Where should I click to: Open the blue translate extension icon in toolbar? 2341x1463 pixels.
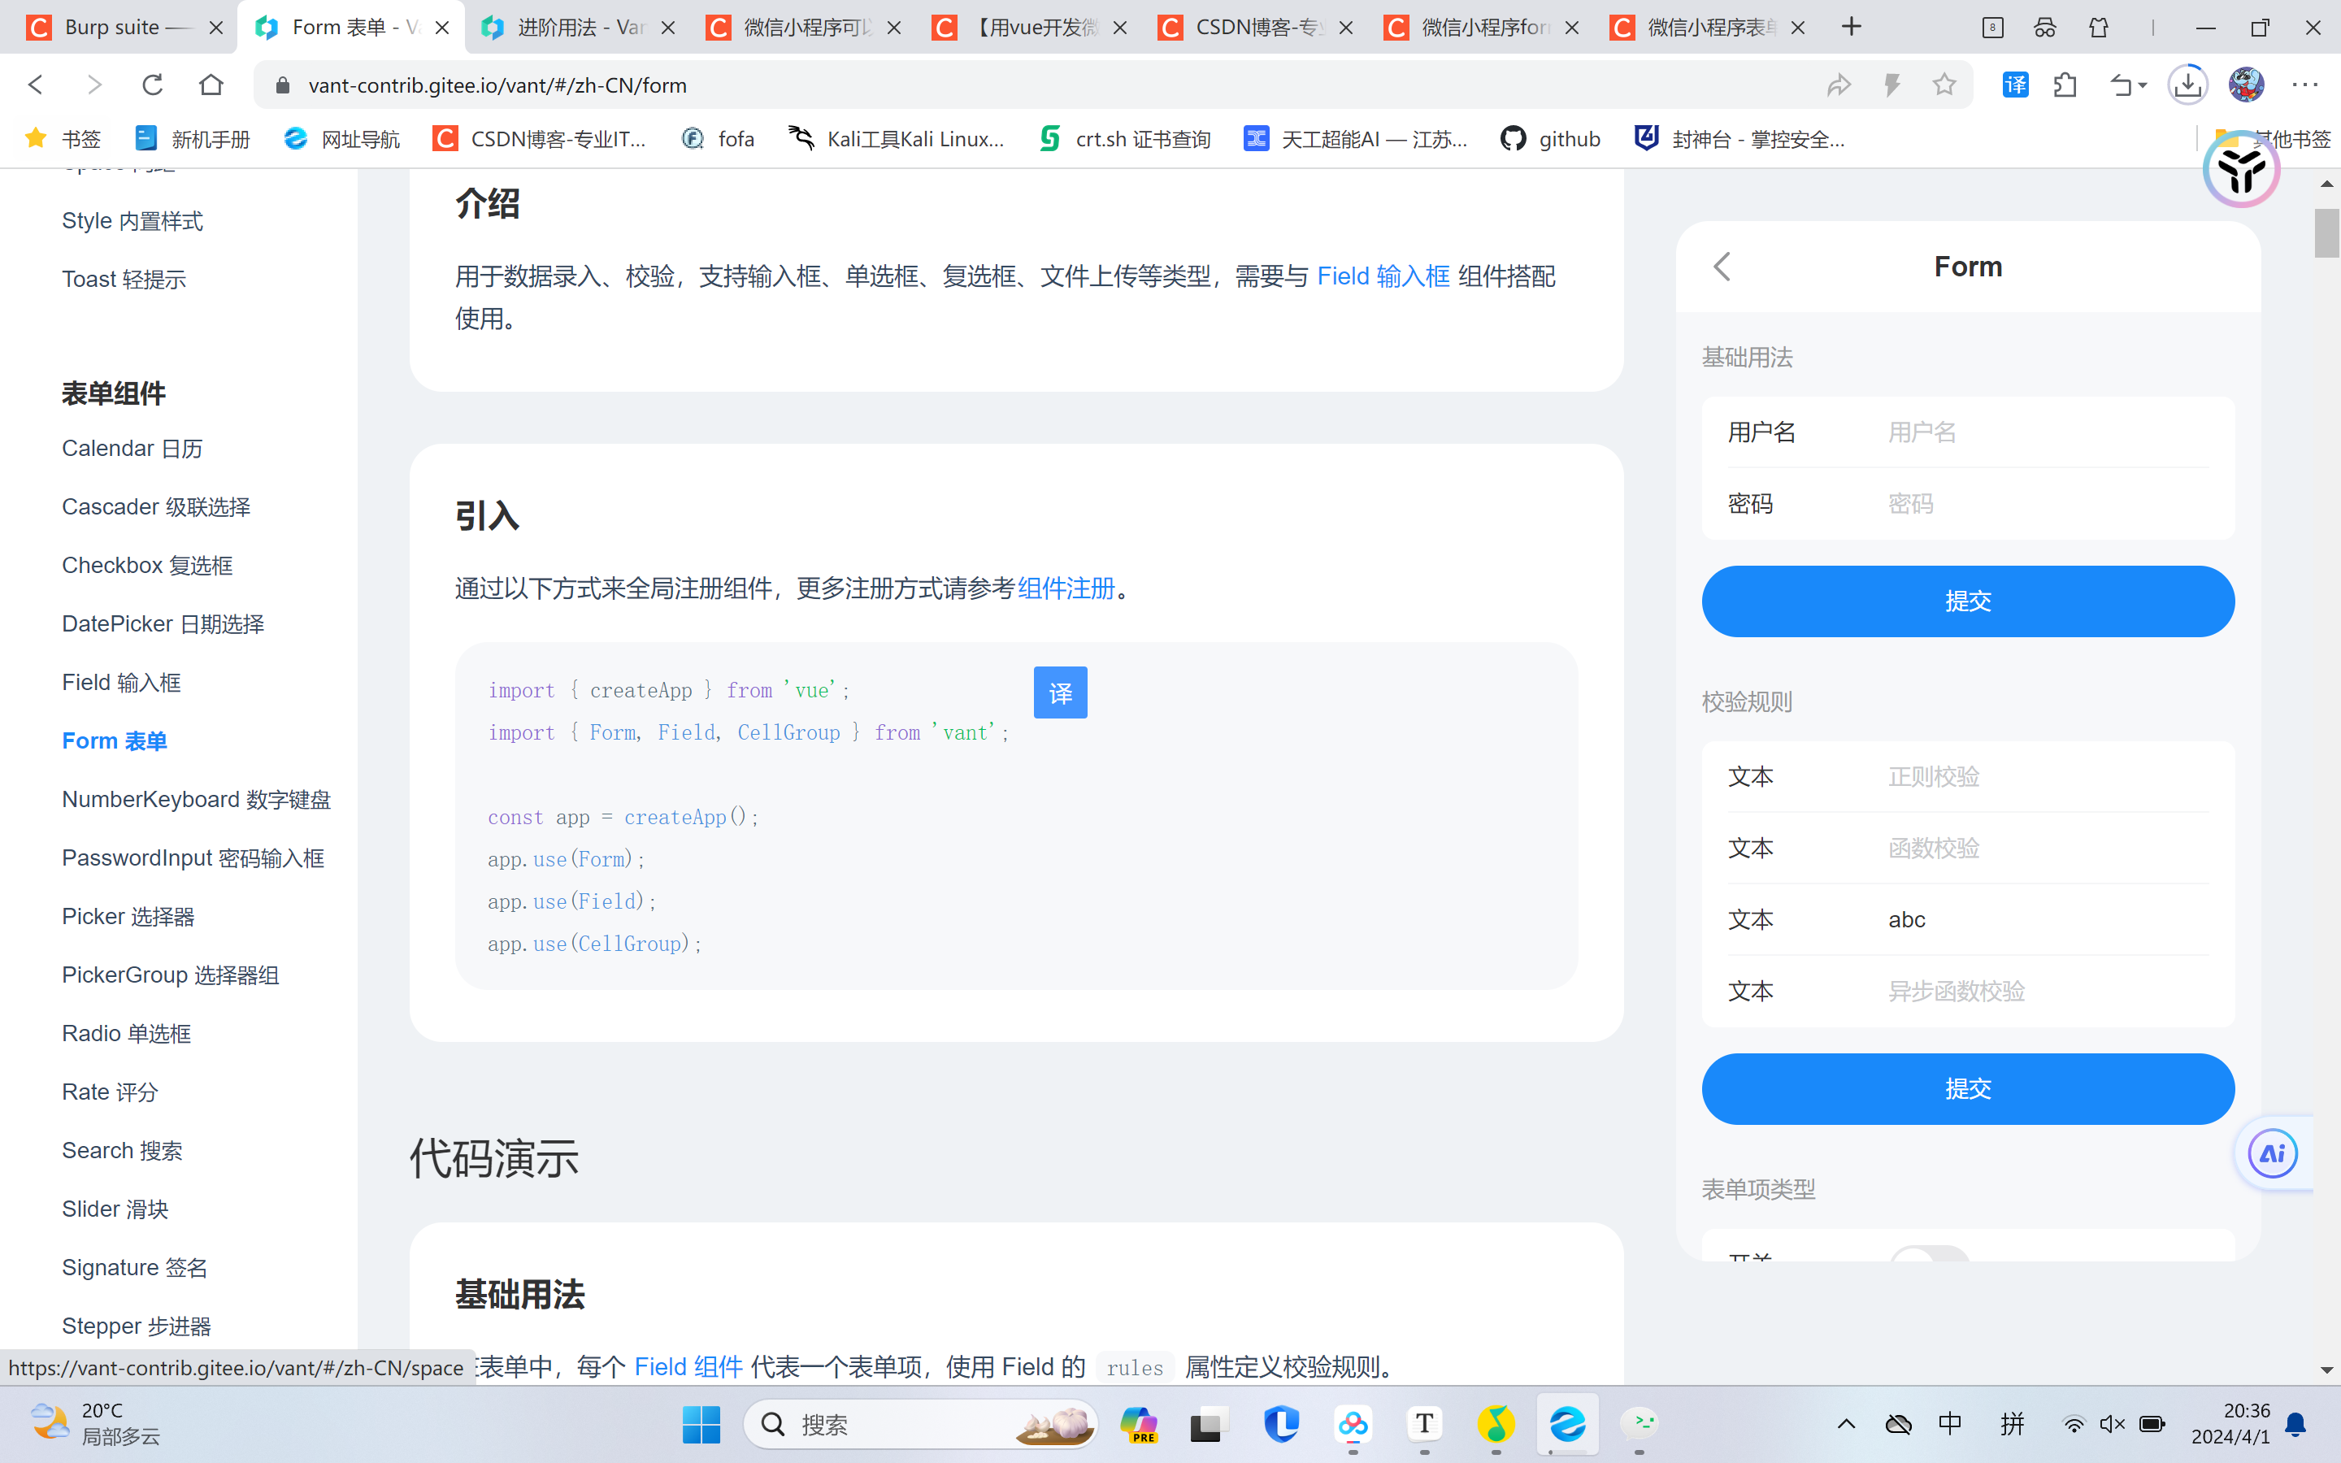2015,85
